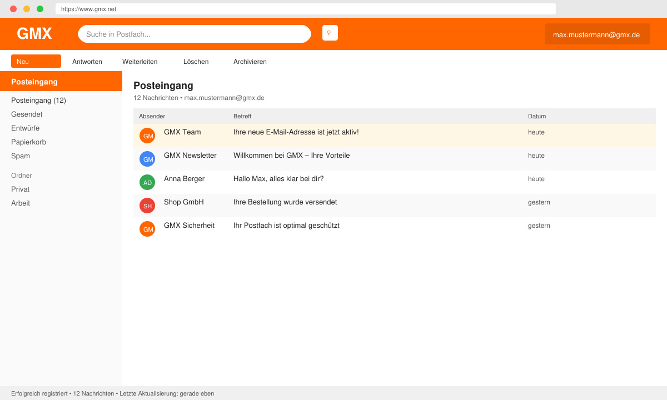
Task: Click GMX Newsletter blue avatar
Action: (147, 159)
